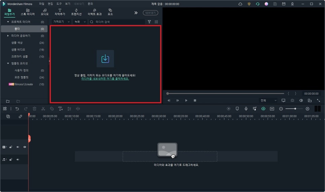Click the lightbulb tips icon

tap(249, 4)
